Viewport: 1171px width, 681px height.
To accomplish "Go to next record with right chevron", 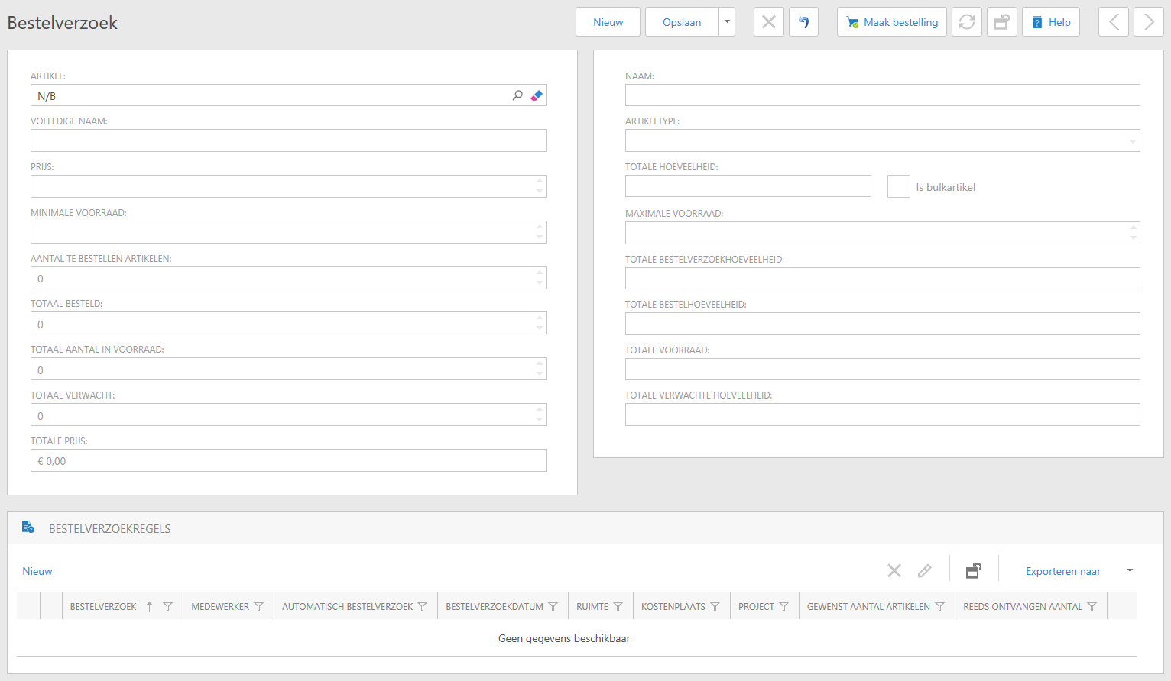I will (x=1149, y=22).
